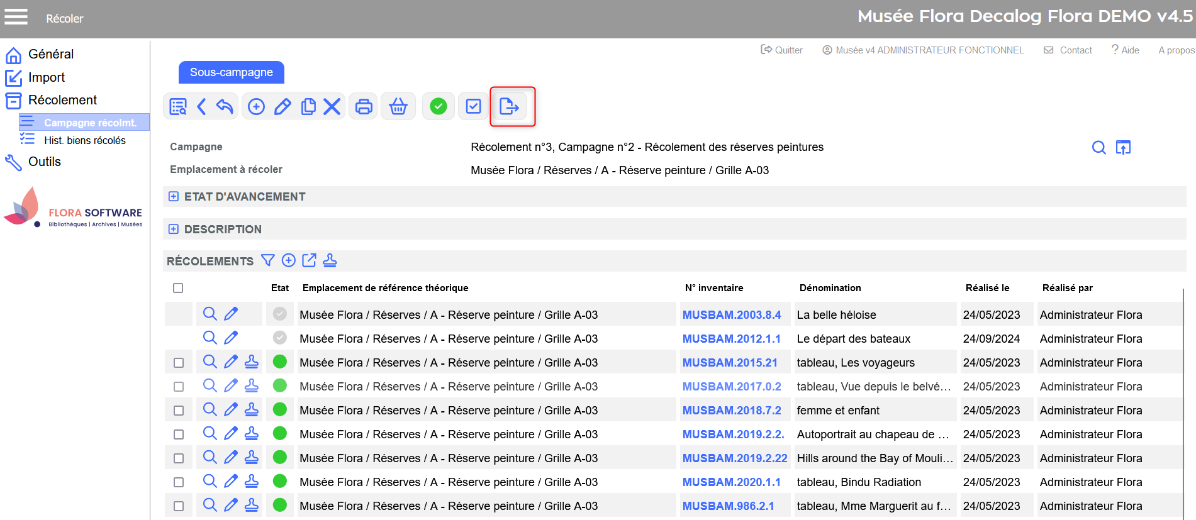Expand the DESCRIPTION section

tap(174, 230)
